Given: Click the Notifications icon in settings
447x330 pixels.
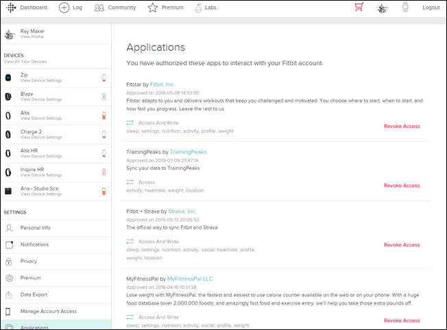Looking at the screenshot, I should pyautogui.click(x=10, y=244).
